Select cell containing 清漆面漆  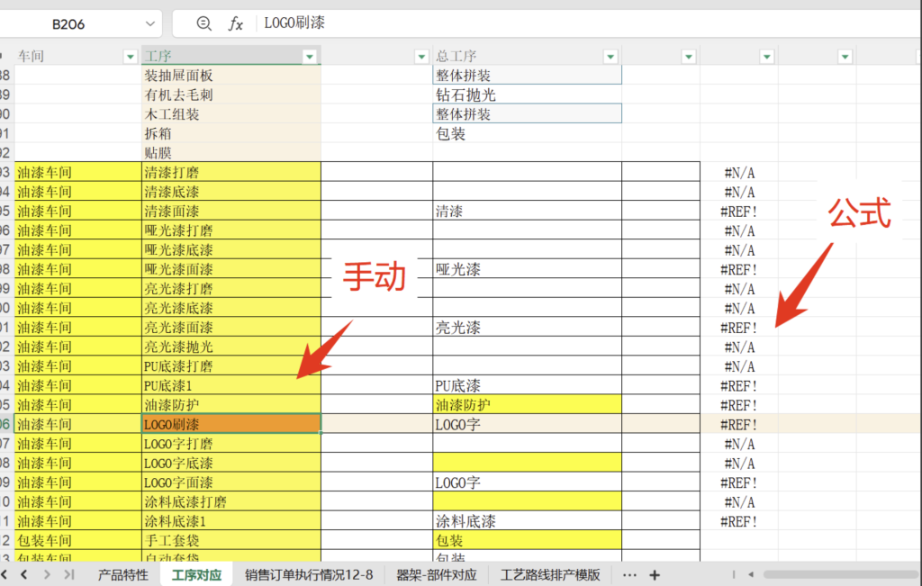tap(231, 211)
